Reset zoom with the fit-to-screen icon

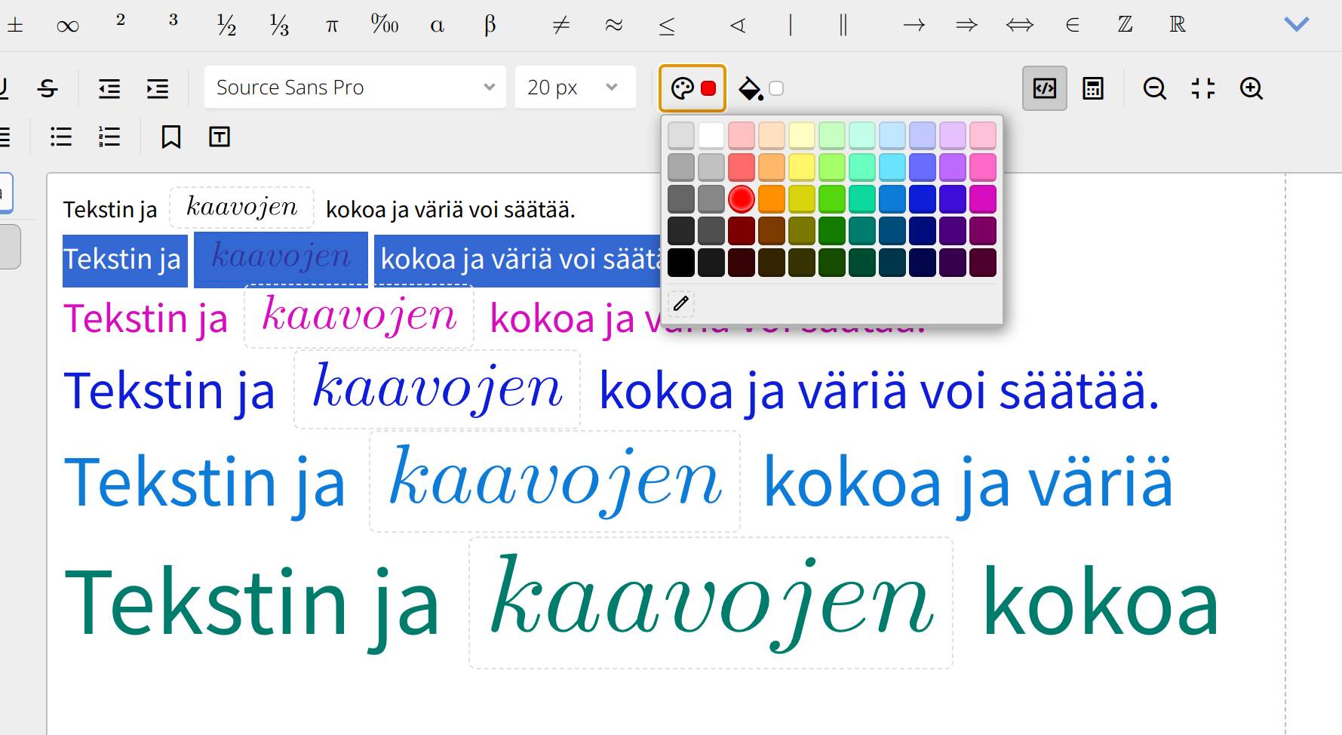pos(1203,88)
